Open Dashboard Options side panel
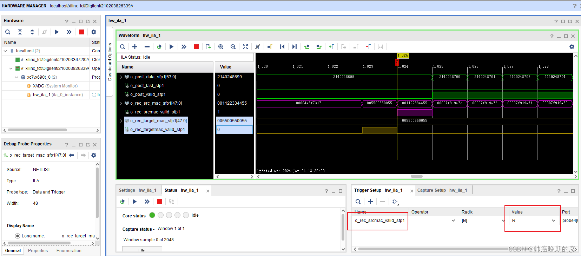The image size is (581, 256). 110,62
